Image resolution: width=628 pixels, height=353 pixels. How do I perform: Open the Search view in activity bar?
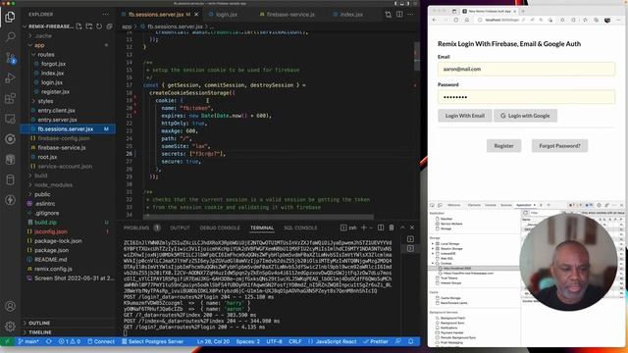pyautogui.click(x=10, y=37)
